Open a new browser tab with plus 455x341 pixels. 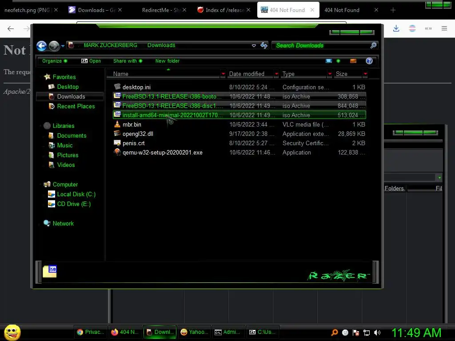tap(393, 10)
